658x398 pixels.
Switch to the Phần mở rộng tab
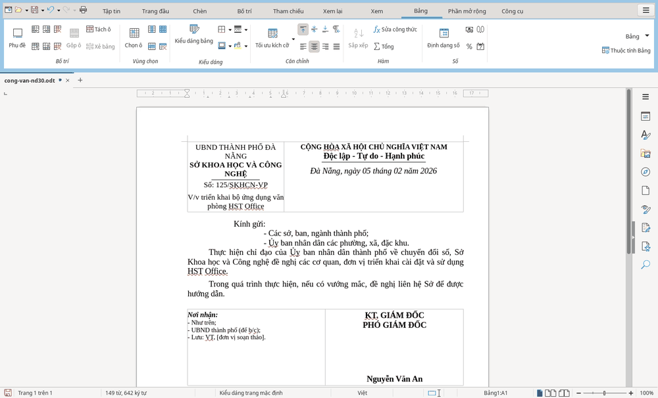[467, 11]
